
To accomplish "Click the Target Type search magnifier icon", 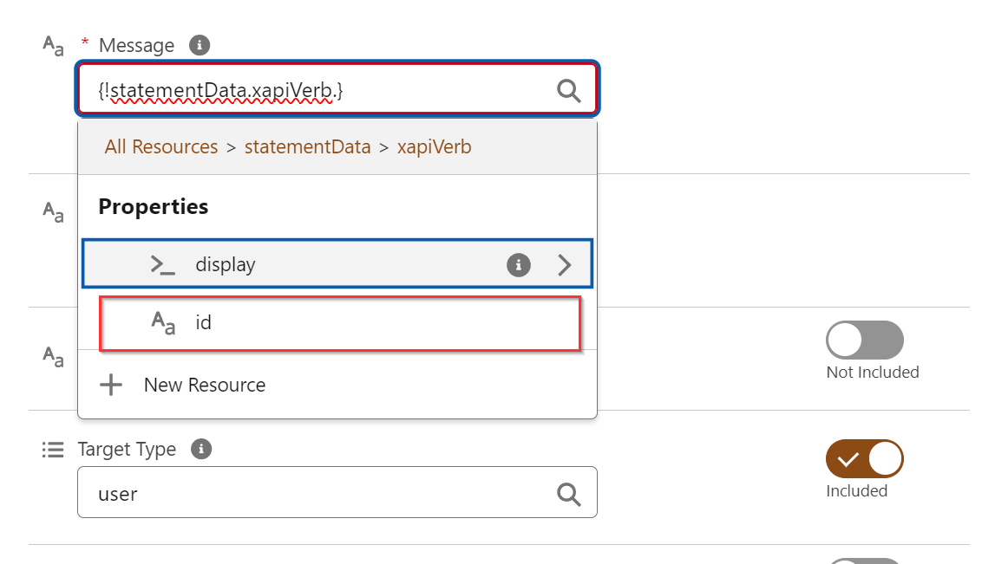I will 568,494.
